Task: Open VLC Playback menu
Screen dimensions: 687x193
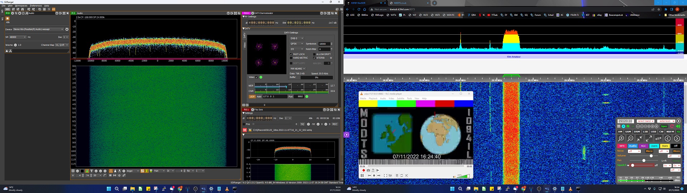Action: pos(373,98)
